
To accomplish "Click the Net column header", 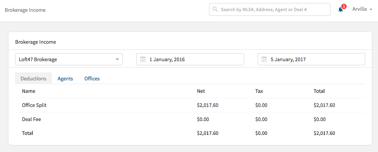I will 201,91.
